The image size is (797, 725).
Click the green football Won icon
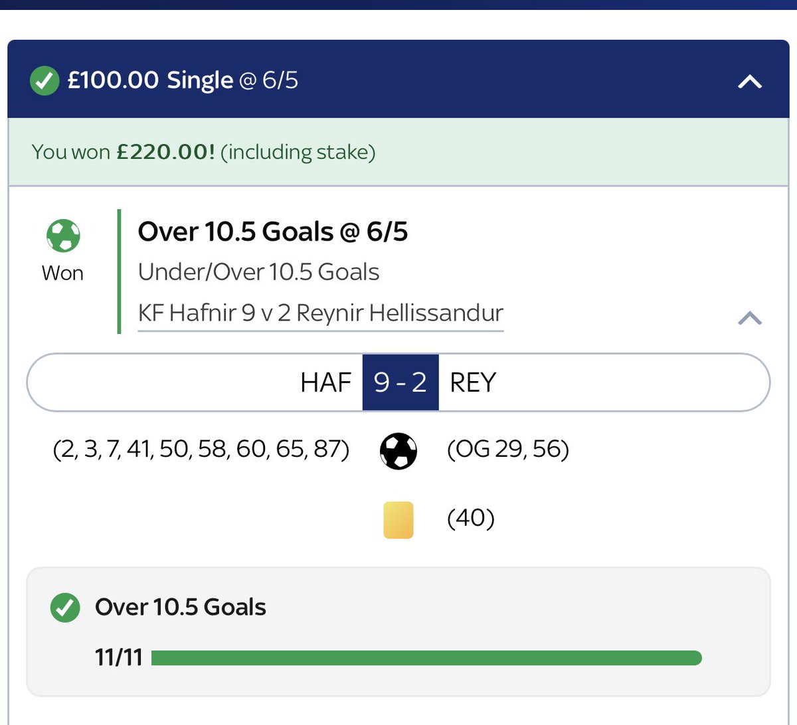pos(63,236)
